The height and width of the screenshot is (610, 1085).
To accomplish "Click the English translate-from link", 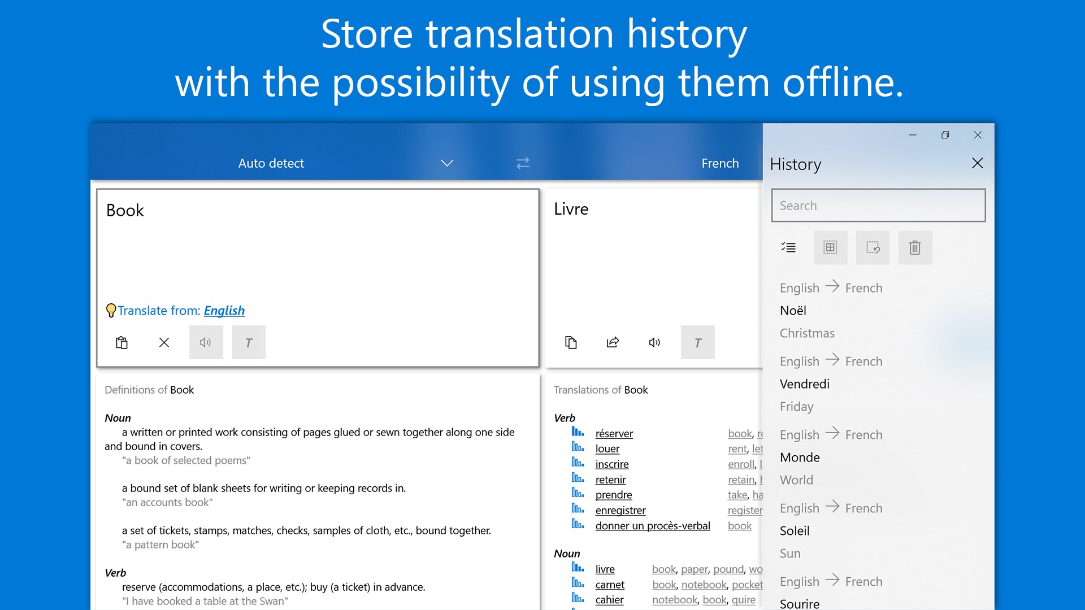I will [224, 311].
